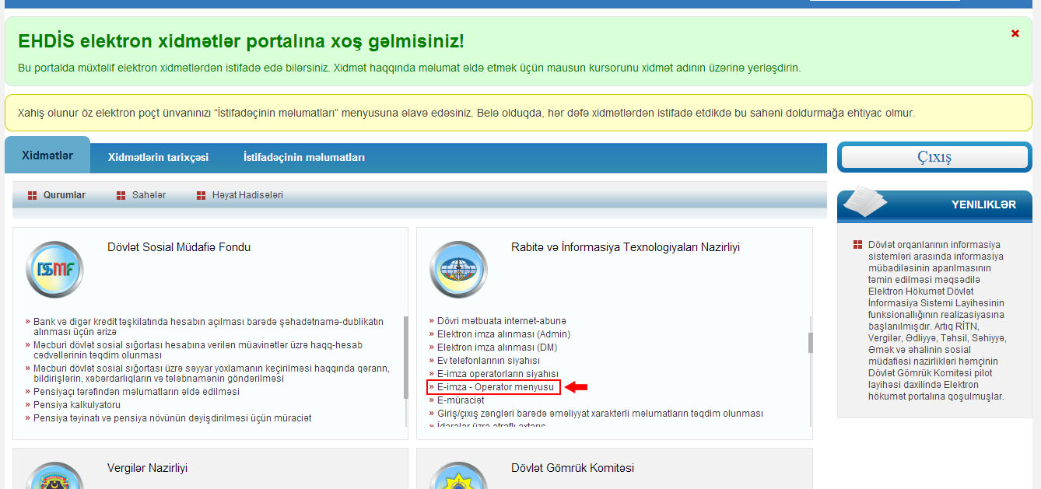Screen dimensions: 1041x489
Task: Open E-imza operatorların siyahısı link
Action: (497, 374)
